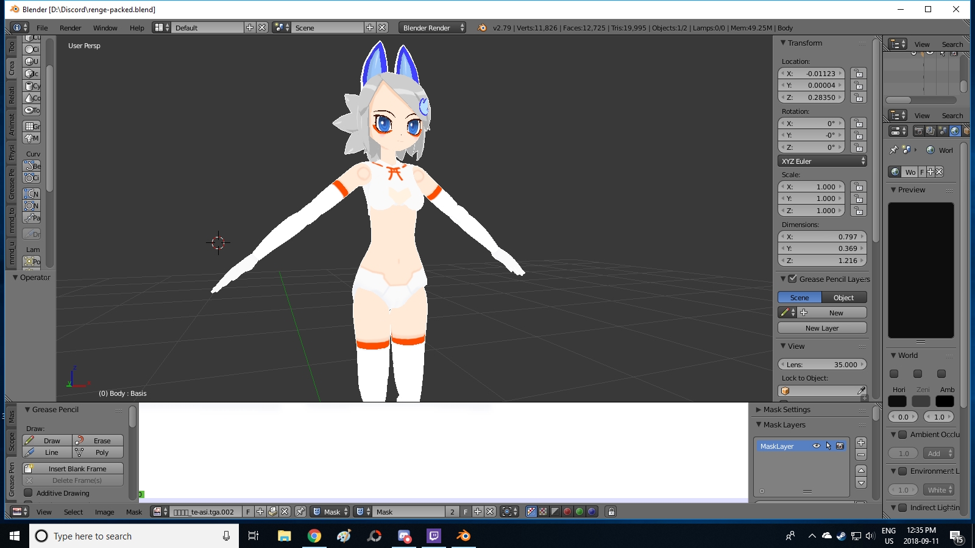Toggle the pin image icon in header
Image resolution: width=975 pixels, height=548 pixels.
click(300, 511)
